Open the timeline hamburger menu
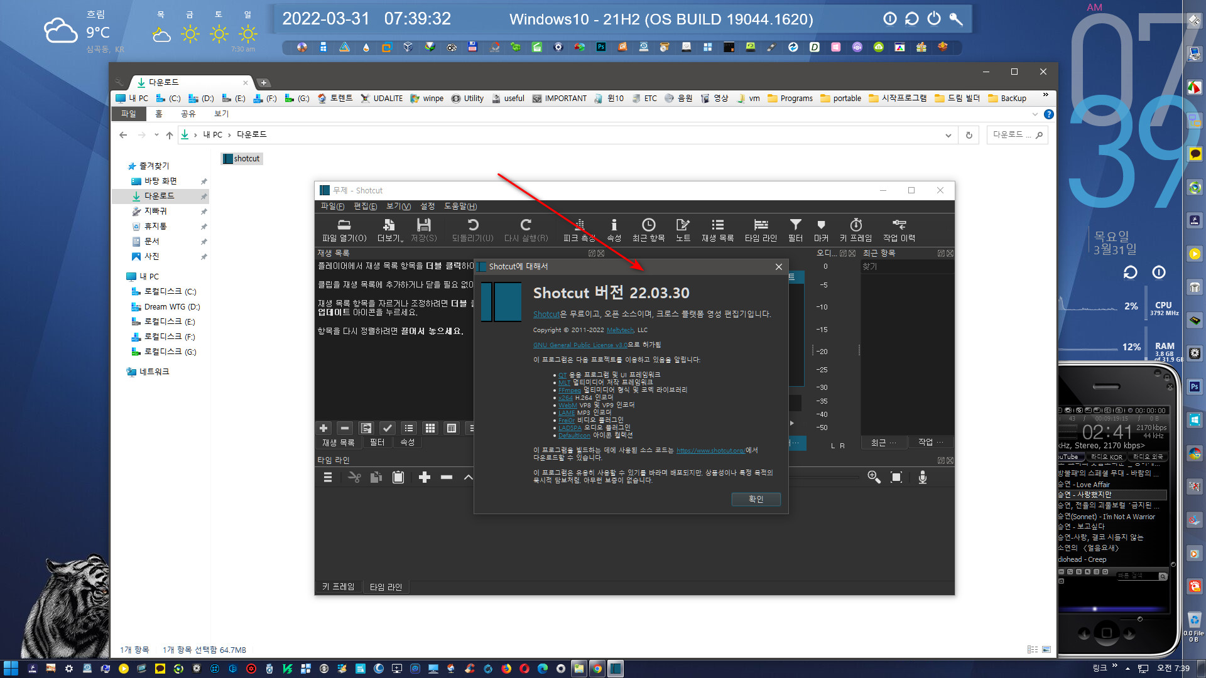 [x=327, y=478]
